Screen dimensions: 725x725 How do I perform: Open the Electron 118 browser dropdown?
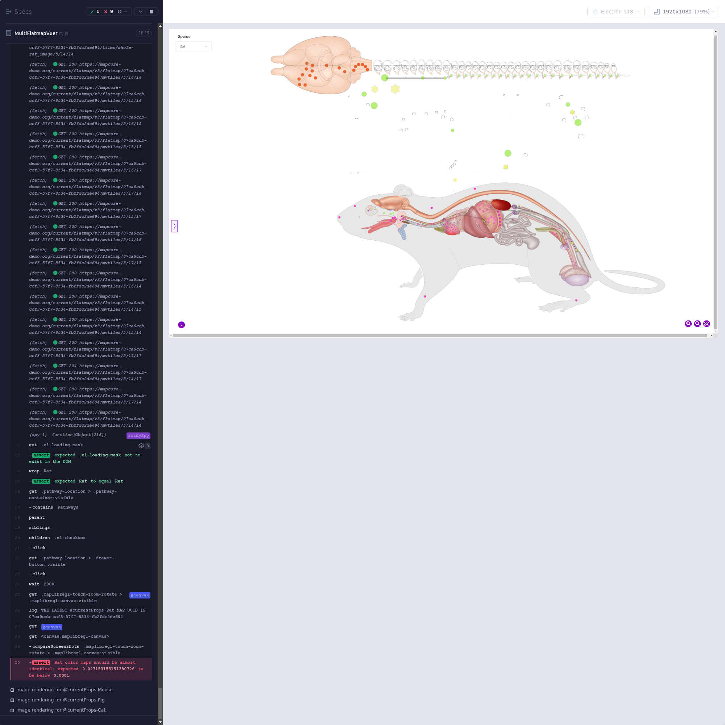(616, 12)
